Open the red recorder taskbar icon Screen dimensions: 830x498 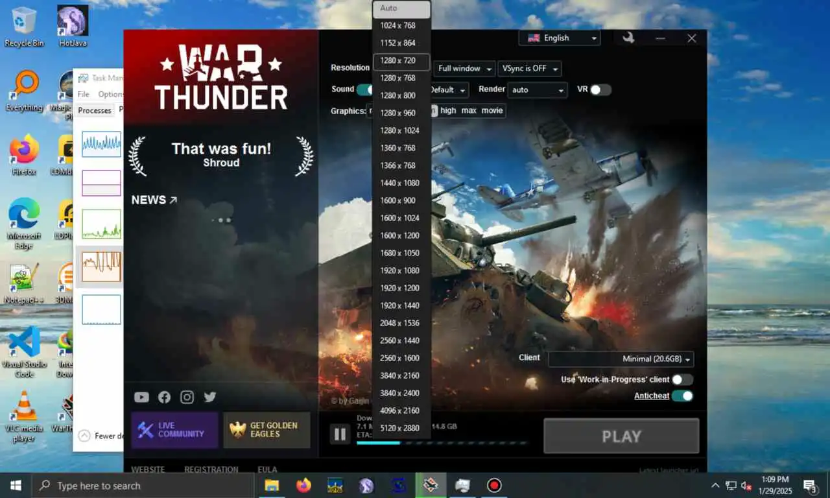494,485
